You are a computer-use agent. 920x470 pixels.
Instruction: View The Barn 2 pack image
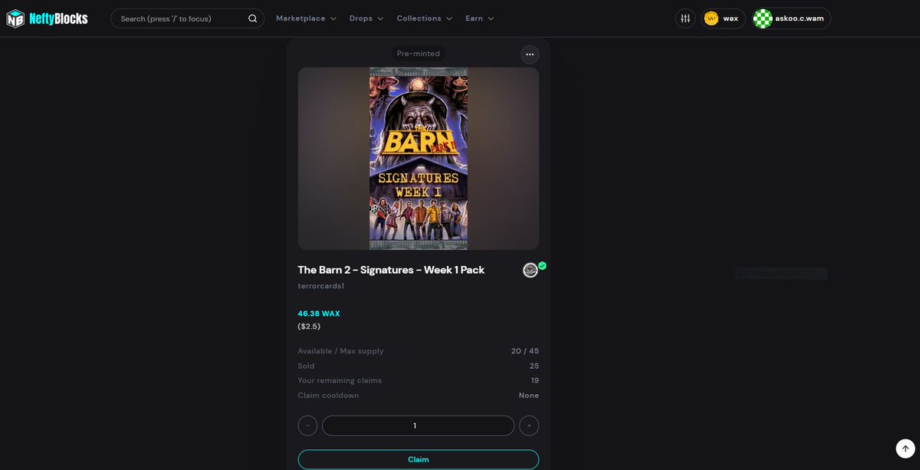pyautogui.click(x=419, y=159)
